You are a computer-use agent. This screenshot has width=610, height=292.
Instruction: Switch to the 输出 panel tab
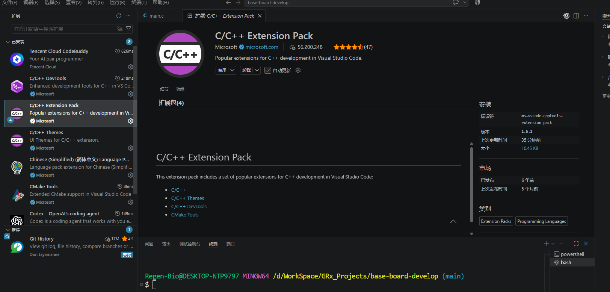[x=166, y=244]
